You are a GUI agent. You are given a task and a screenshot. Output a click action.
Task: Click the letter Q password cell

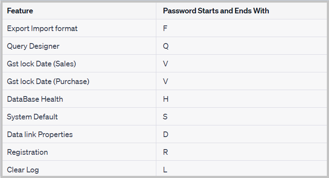(165, 46)
